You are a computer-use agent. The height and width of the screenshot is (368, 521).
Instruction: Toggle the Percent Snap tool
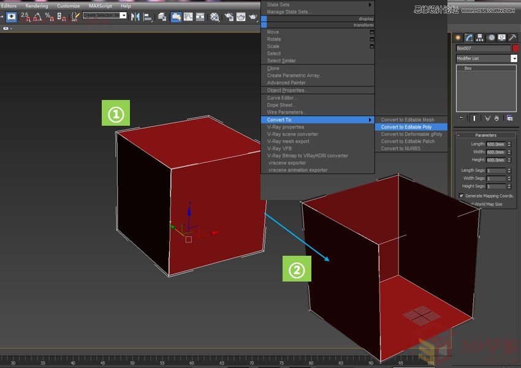coord(50,17)
